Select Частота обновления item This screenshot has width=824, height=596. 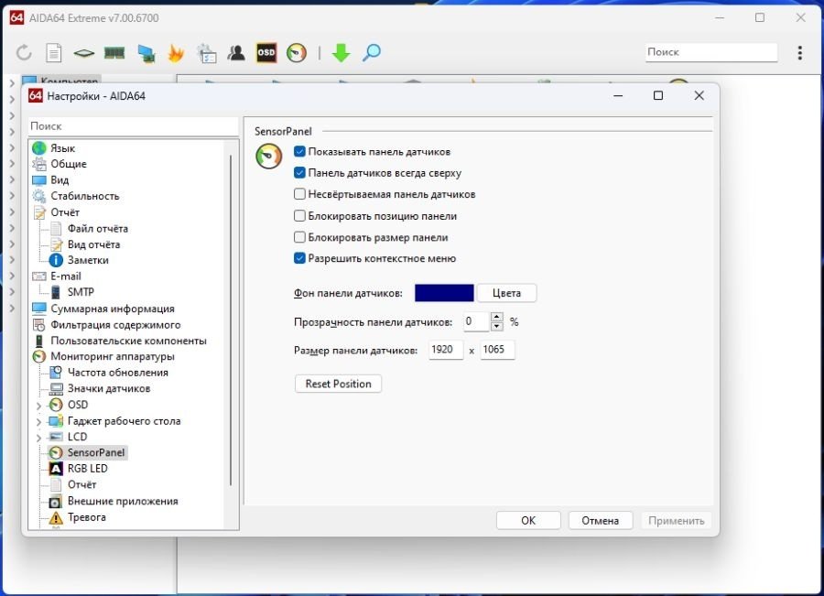coord(118,373)
